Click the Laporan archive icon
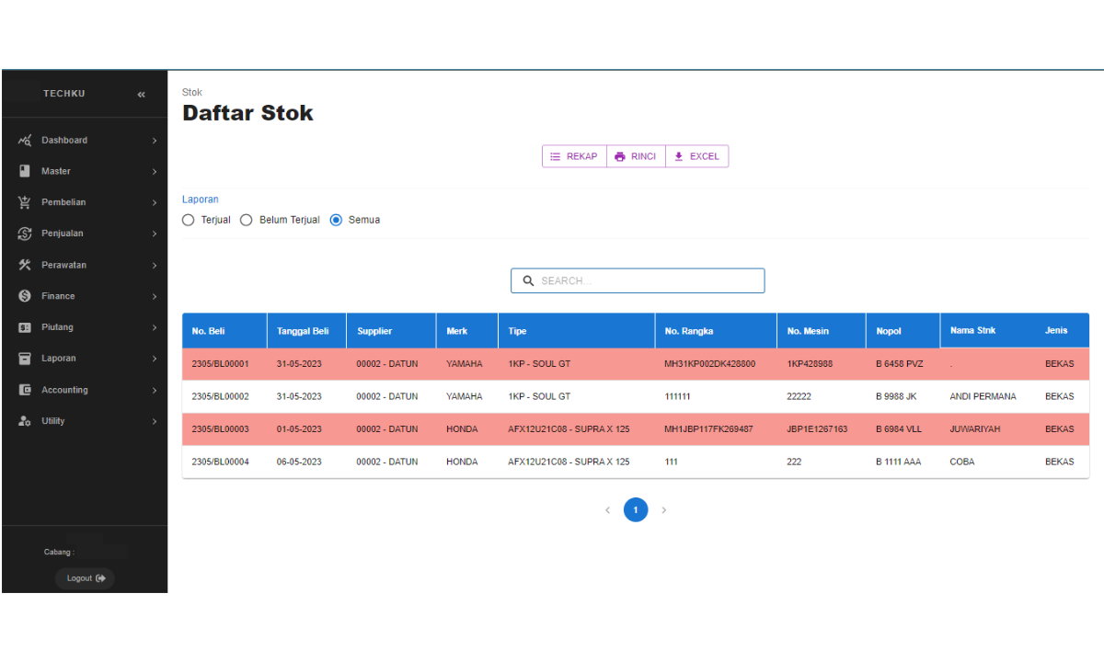 pyautogui.click(x=25, y=359)
